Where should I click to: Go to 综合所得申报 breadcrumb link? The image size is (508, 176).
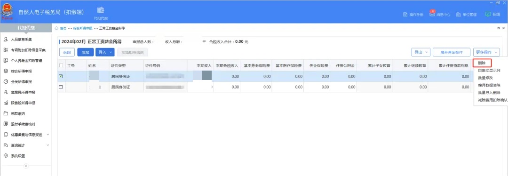[x=83, y=28]
